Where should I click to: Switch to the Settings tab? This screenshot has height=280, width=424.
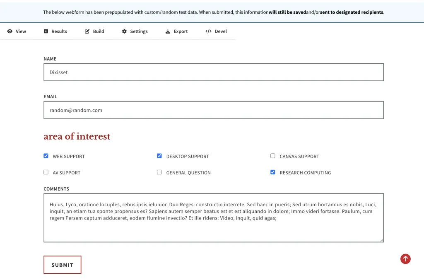[139, 31]
